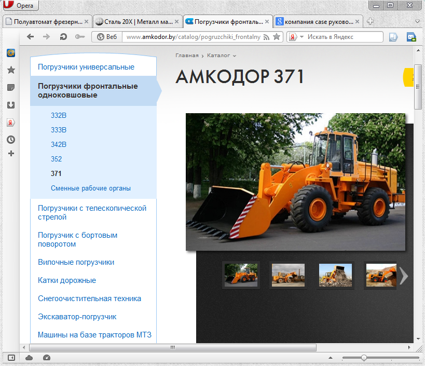Close the Погрузчики фронталь... tab

coord(267,22)
